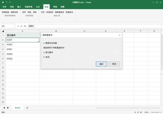Image resolution: width=163 pixels, height=114 pixels.
Task: Open insert function fx icon
Action: (x=25, y=26)
